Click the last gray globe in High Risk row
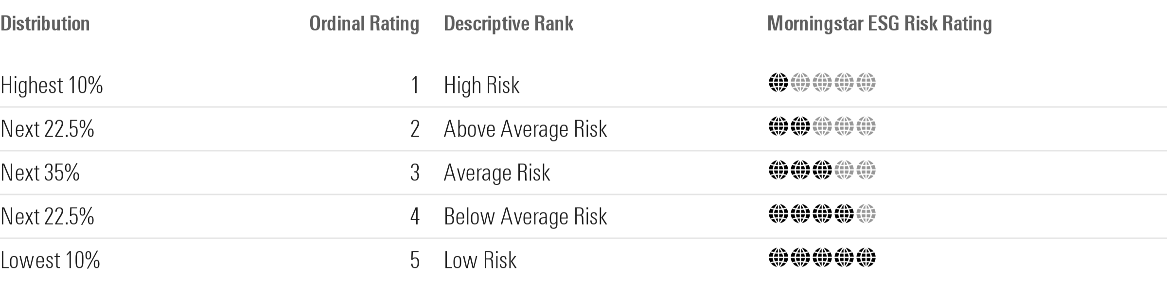The image size is (1167, 281). [x=866, y=82]
